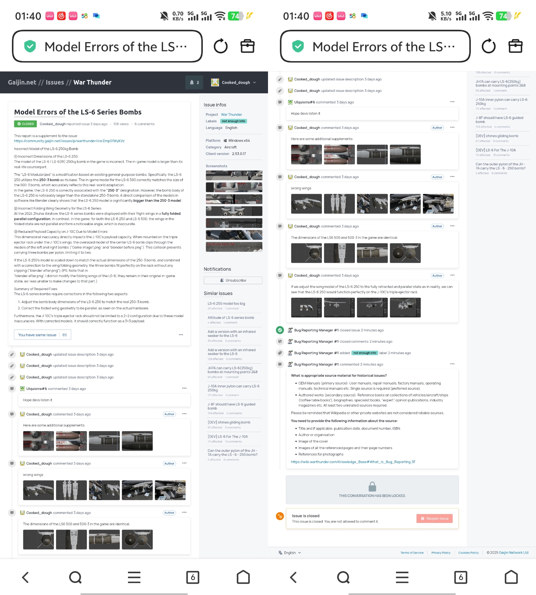Navigate to Gaijin.net in the breadcrumb
Screen dimensions: 536x595
tap(22, 83)
